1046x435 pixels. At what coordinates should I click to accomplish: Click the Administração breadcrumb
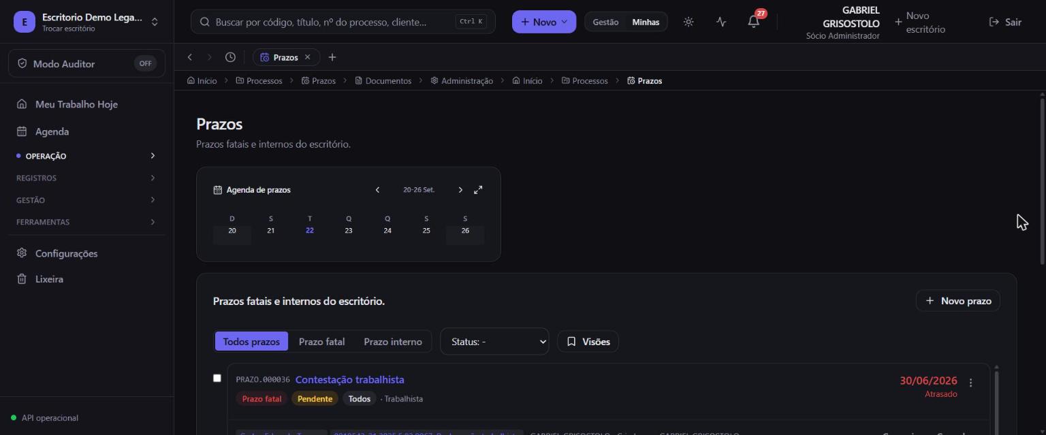[x=462, y=80]
